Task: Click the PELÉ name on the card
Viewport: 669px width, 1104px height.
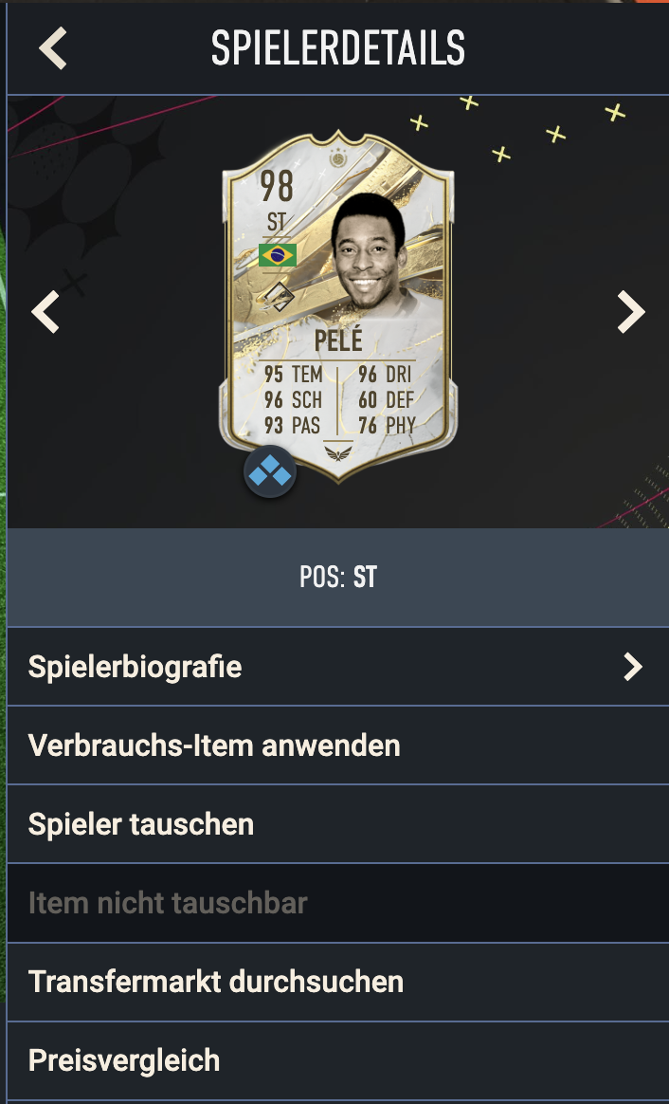Action: click(x=338, y=340)
